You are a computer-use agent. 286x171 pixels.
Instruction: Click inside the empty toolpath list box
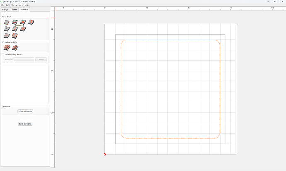(25, 84)
